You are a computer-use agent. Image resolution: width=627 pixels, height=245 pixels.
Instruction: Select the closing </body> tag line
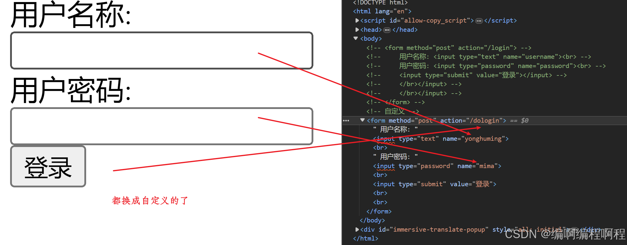[372, 220]
